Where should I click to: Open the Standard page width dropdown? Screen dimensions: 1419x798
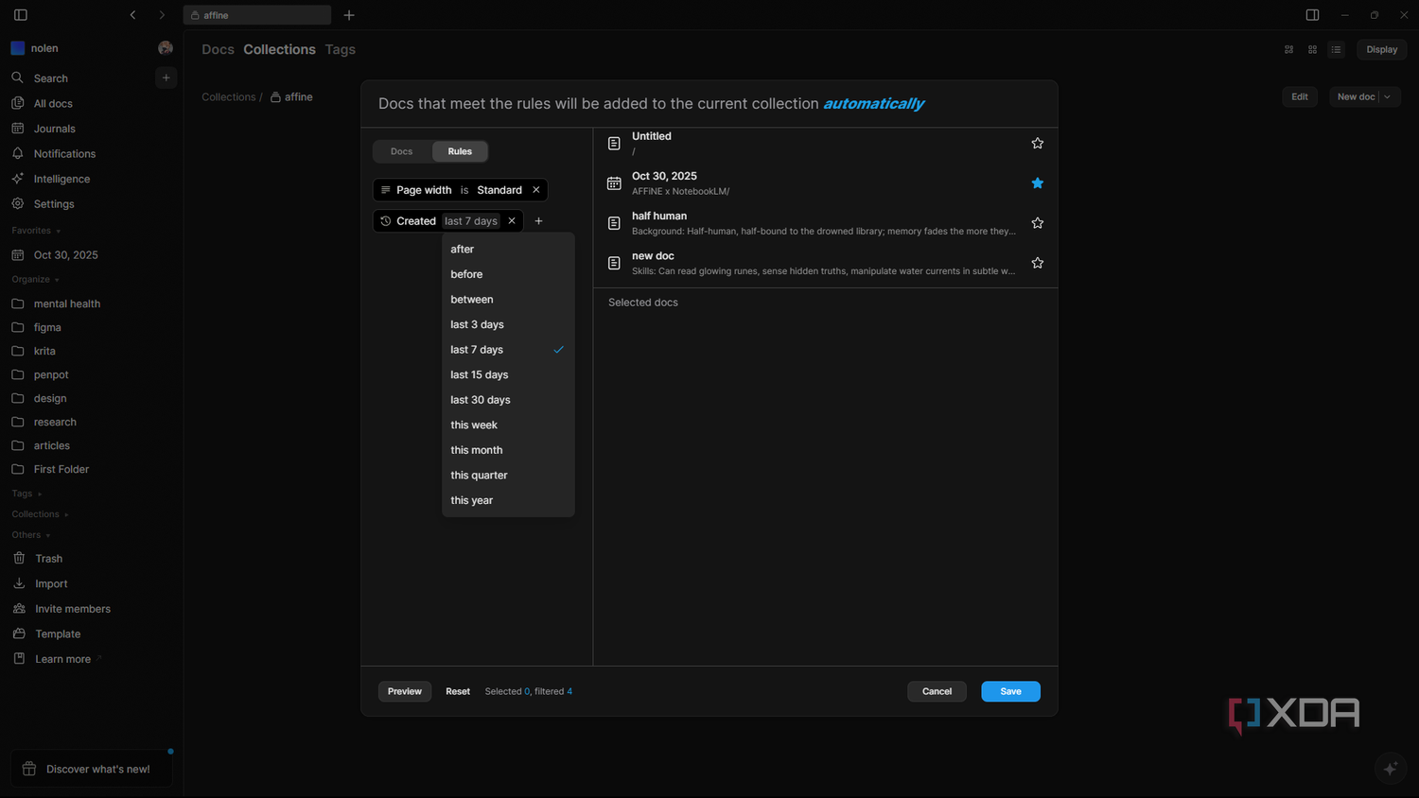click(499, 190)
